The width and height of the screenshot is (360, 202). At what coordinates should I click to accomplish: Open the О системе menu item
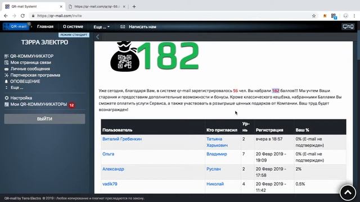[73, 26]
